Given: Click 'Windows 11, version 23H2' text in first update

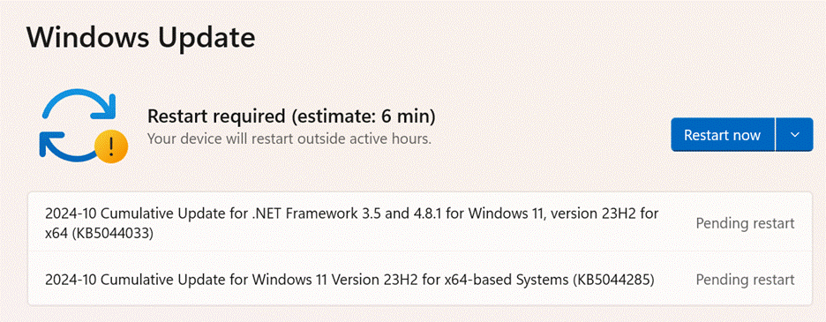Looking at the screenshot, I should coord(551,213).
